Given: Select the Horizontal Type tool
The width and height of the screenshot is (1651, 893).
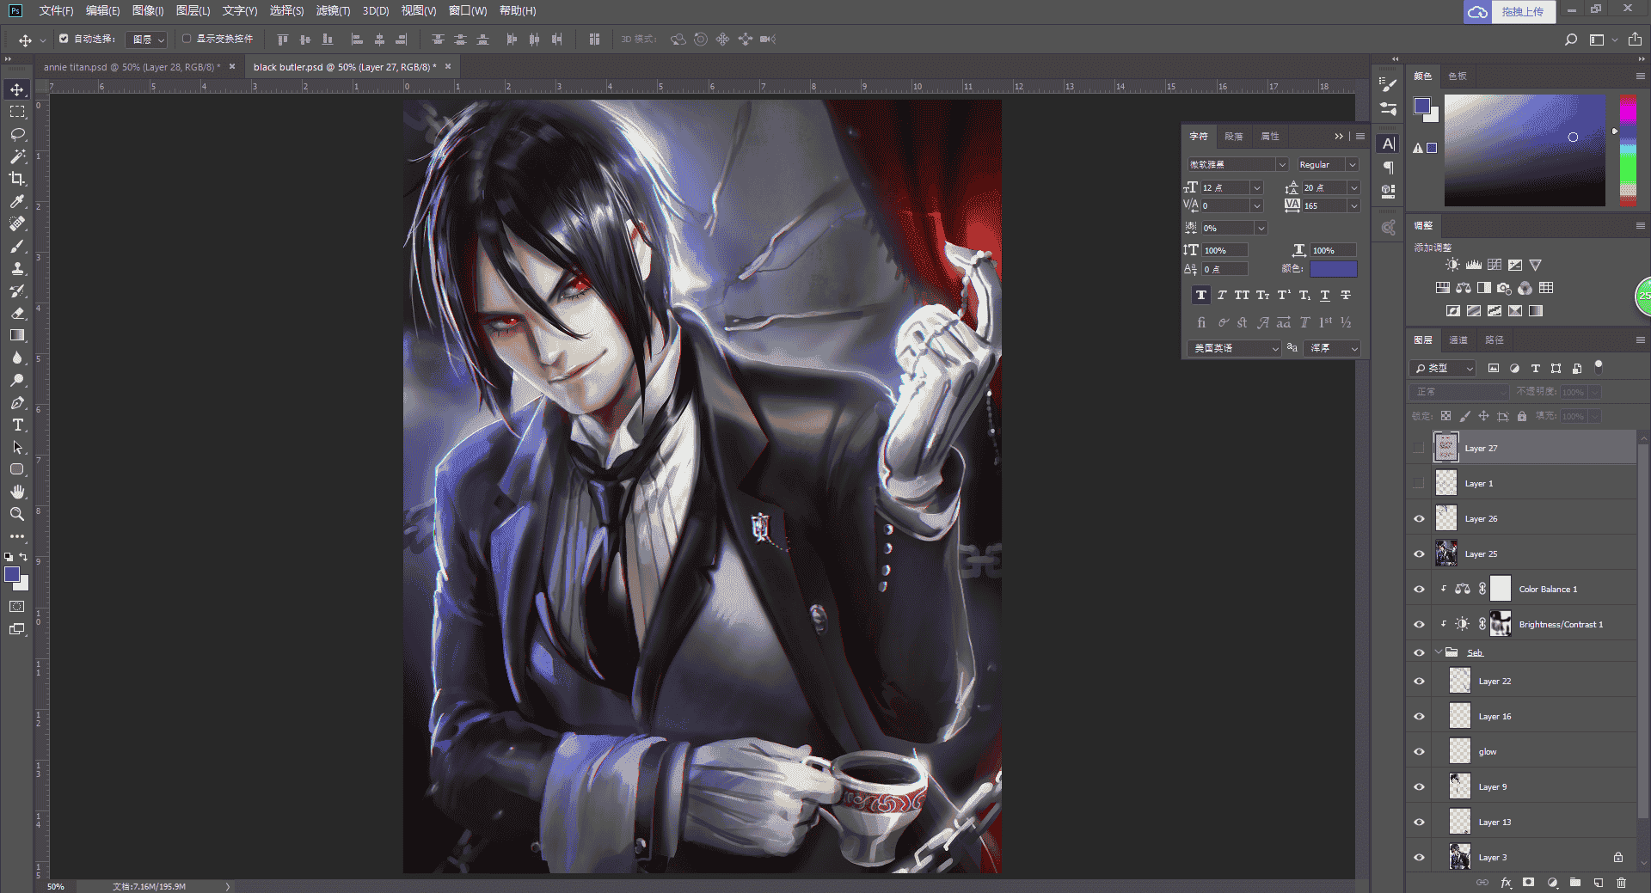Looking at the screenshot, I should (x=17, y=425).
